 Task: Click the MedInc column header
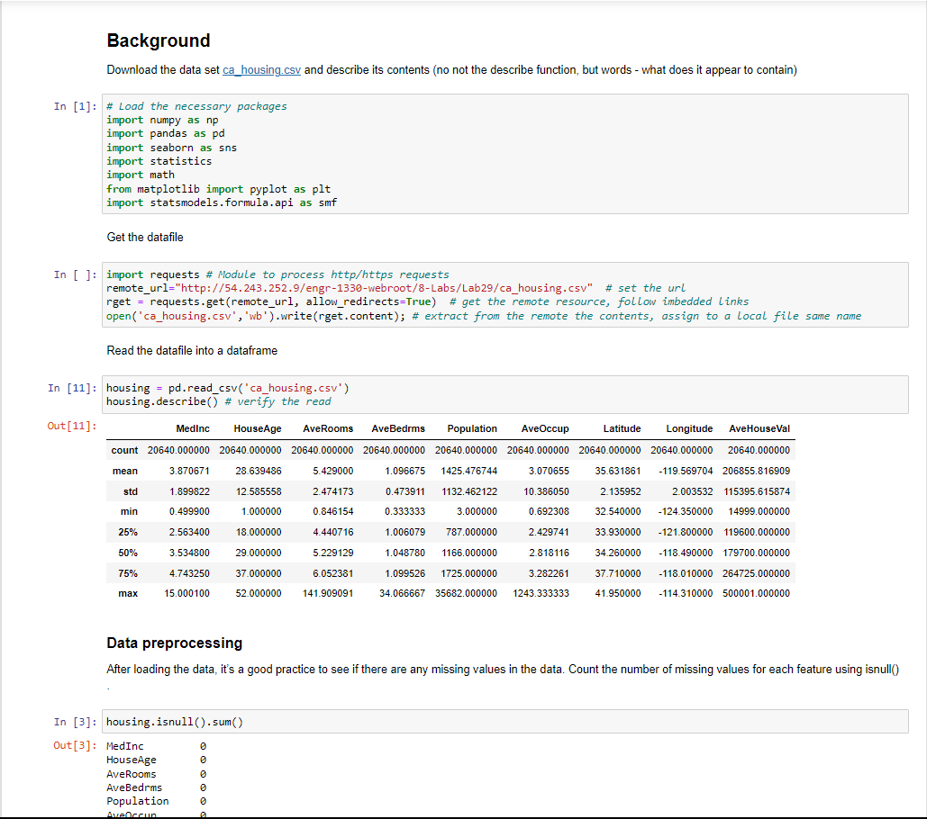coord(192,428)
